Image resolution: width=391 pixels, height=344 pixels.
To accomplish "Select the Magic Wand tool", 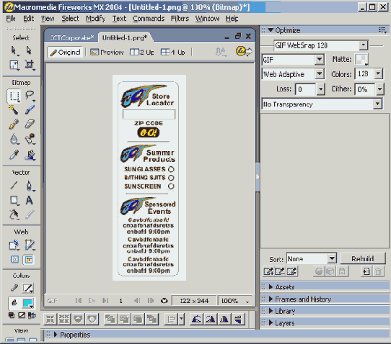I will pos(14,109).
